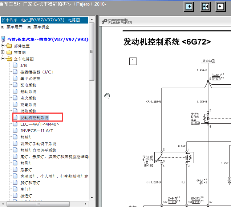The height and width of the screenshot is (207, 231).
Task: Collapse the 全车电路图 tree node
Action: [3, 58]
